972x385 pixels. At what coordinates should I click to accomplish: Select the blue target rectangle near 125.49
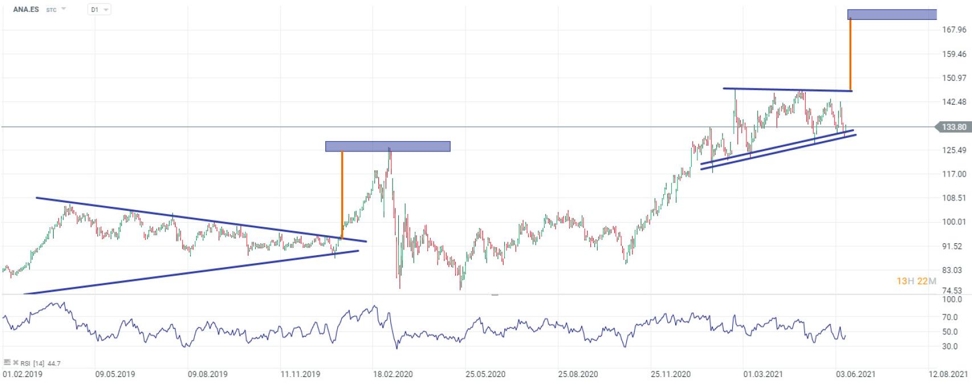pyautogui.click(x=387, y=146)
